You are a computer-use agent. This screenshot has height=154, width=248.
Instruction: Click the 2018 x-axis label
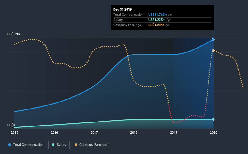[x=134, y=132]
